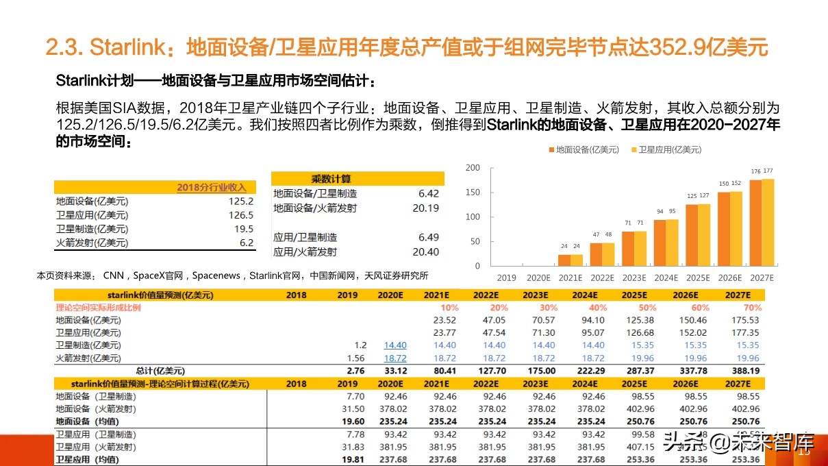Screen dimensions: 828x466
Task: Open the underlined 14.40 value under 2020E
Action: [x=395, y=345]
